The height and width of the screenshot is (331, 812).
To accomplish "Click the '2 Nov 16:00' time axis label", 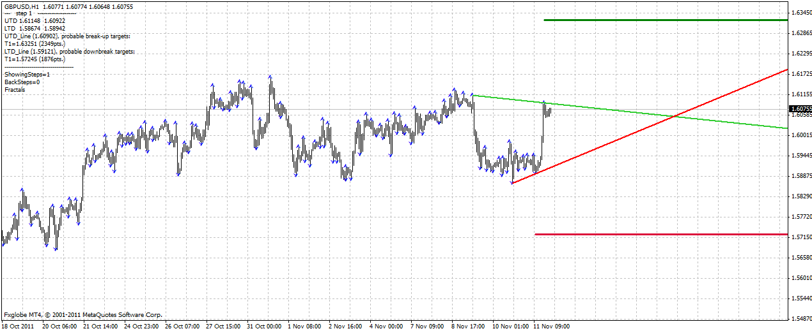I will pyautogui.click(x=346, y=326).
